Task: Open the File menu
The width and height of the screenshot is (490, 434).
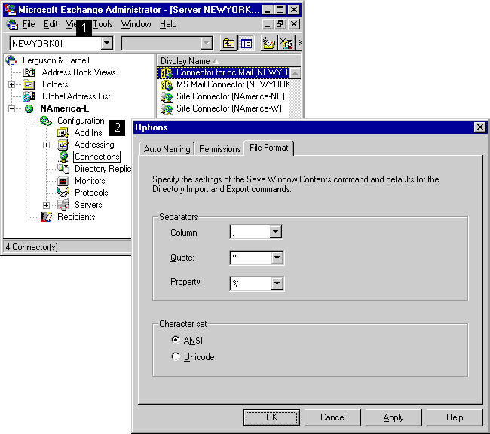Action: pyautogui.click(x=29, y=24)
